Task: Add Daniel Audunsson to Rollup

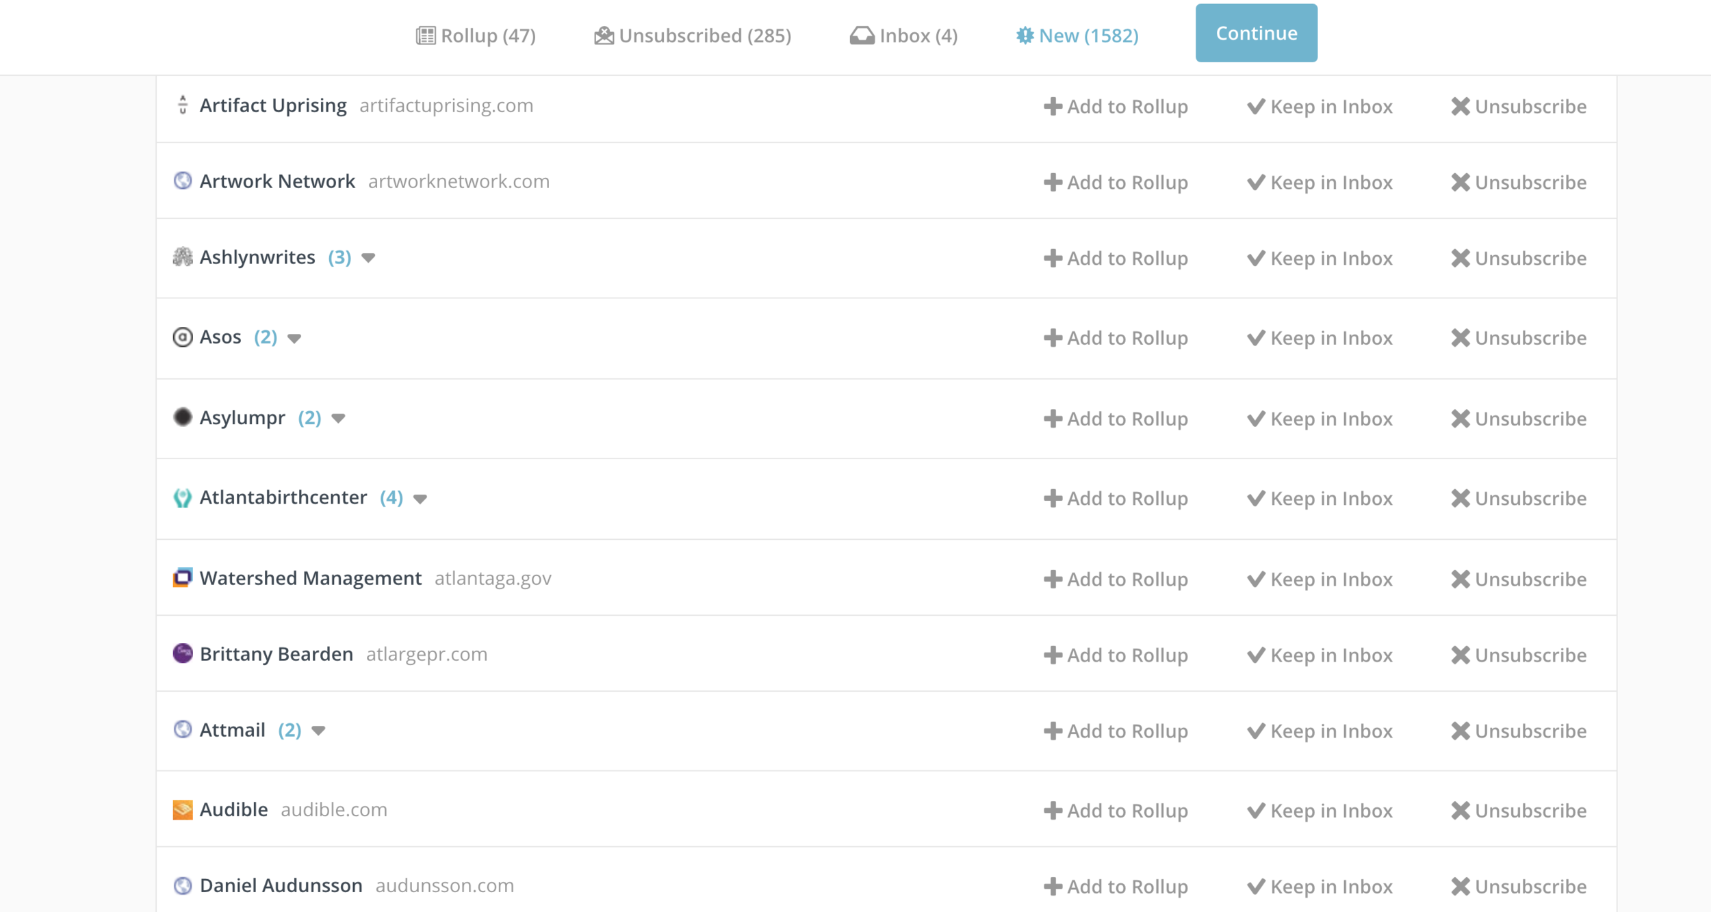Action: click(x=1116, y=887)
